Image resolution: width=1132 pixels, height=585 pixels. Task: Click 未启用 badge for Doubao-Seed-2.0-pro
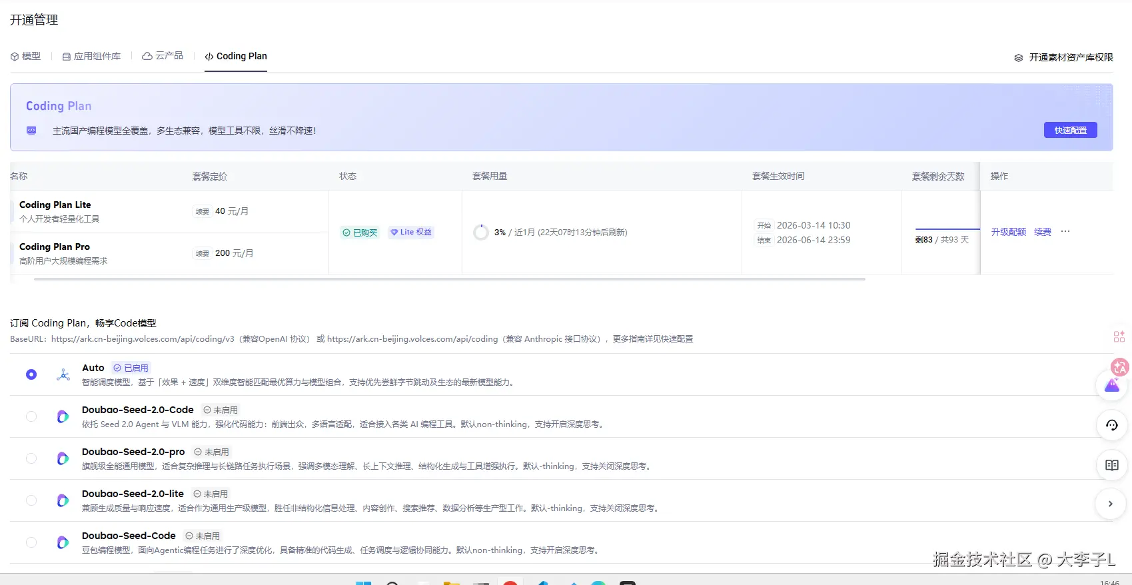[212, 452]
